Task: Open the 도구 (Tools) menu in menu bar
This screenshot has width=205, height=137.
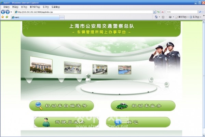Action: (x=46, y=7)
